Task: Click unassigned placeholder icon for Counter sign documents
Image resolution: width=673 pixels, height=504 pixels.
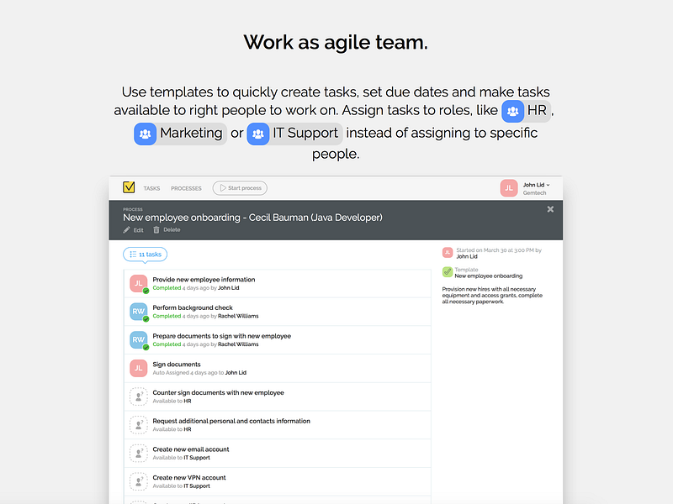Action: 138,396
